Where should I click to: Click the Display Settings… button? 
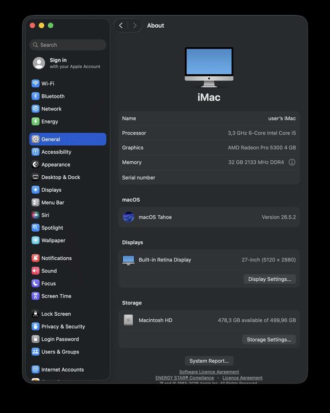(x=270, y=279)
